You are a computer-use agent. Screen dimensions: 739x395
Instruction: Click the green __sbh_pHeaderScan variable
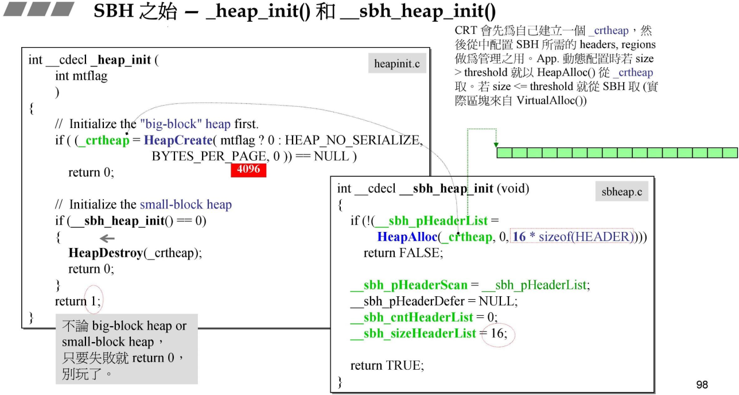[409, 285]
